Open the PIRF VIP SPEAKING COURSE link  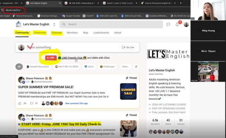tap(169, 108)
